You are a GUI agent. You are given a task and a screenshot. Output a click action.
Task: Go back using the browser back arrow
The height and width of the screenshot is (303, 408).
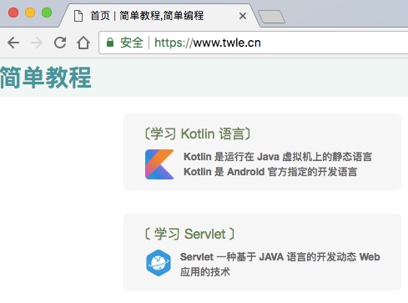13,43
